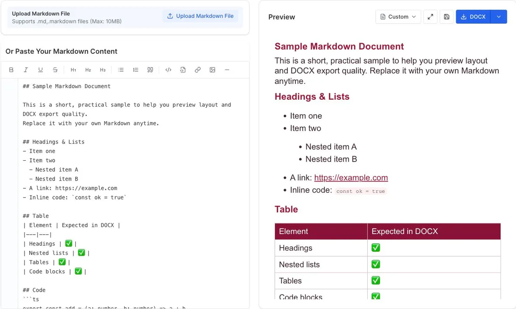Apply strikethrough formatting

click(55, 70)
